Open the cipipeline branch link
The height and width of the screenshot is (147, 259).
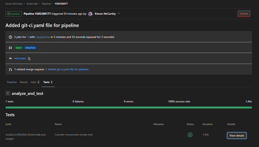click(42, 37)
